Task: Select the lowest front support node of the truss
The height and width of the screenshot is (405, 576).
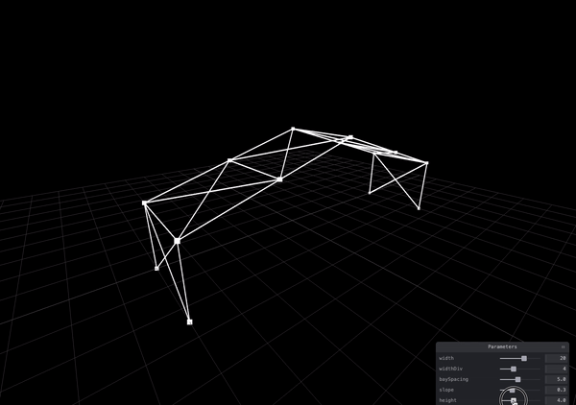Action: (x=189, y=322)
